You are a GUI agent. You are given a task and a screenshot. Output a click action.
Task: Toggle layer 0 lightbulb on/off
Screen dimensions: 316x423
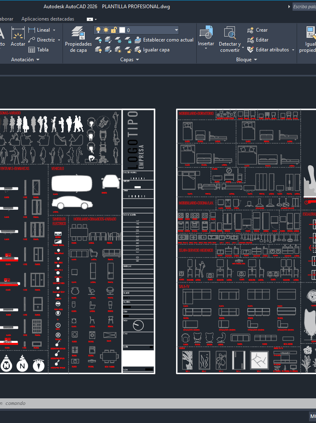tap(98, 30)
